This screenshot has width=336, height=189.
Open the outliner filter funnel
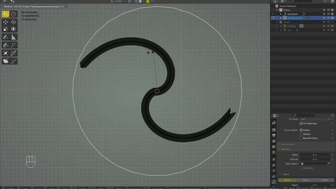coord(325,1)
